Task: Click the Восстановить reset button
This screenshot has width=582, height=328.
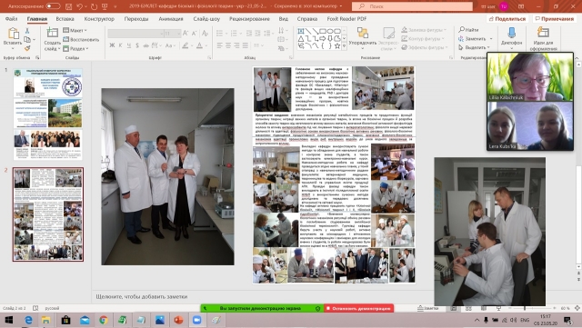Action: (81, 39)
